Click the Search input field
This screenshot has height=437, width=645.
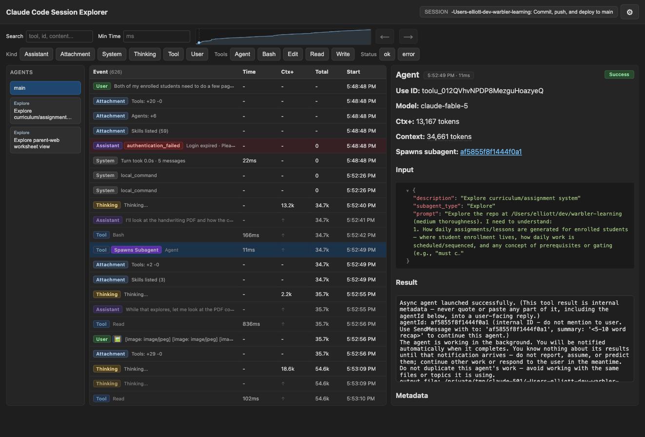pos(59,36)
